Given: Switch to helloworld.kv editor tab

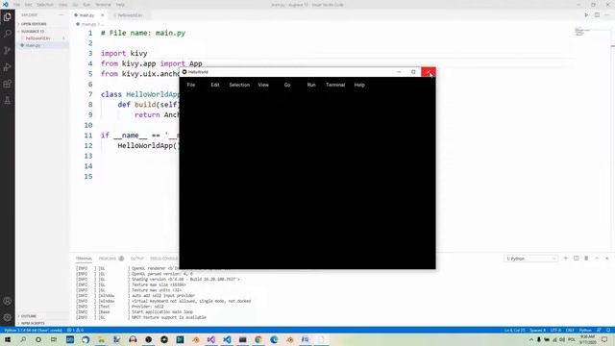Looking at the screenshot, I should tap(130, 15).
